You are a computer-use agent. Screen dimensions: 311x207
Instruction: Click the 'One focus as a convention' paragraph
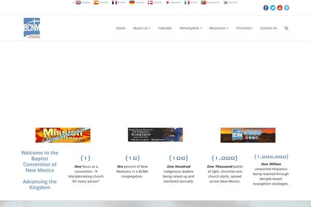86,174
